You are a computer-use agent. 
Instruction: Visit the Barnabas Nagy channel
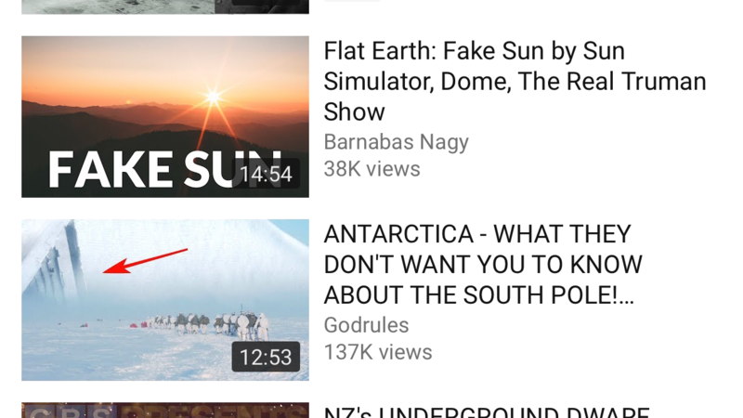[397, 142]
